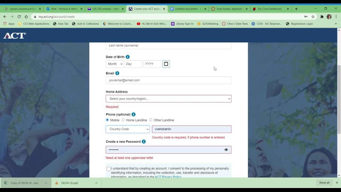Click phone number field containing vvendramin
341x192 pixels.
(x=192, y=129)
